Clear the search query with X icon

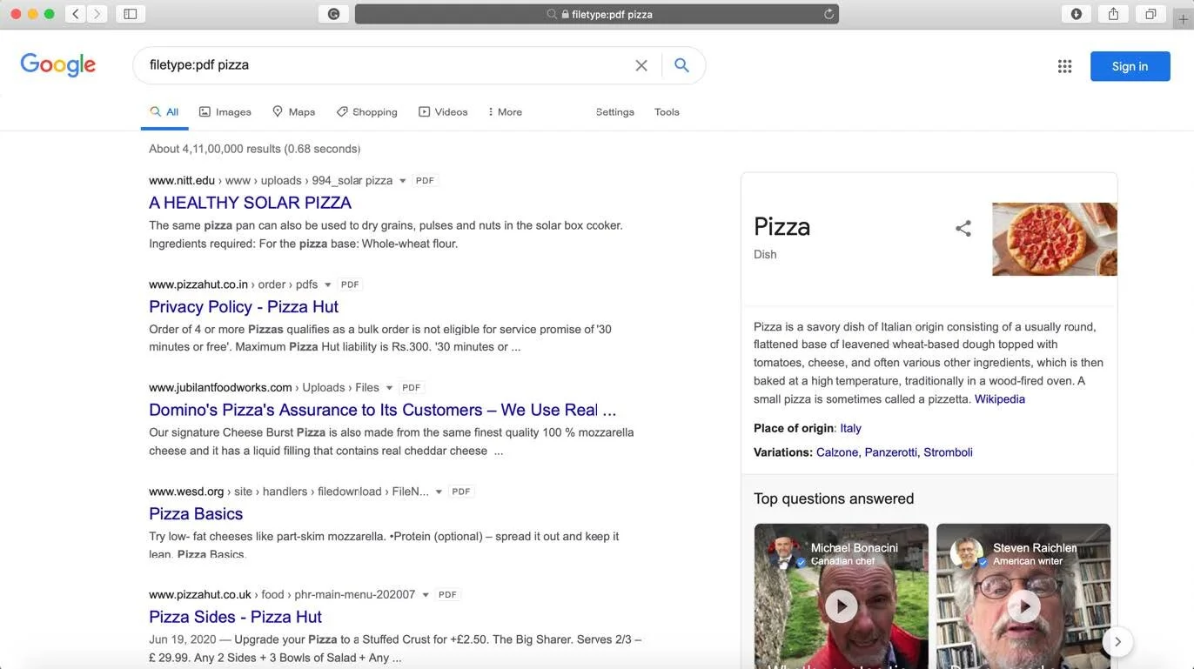click(x=641, y=65)
